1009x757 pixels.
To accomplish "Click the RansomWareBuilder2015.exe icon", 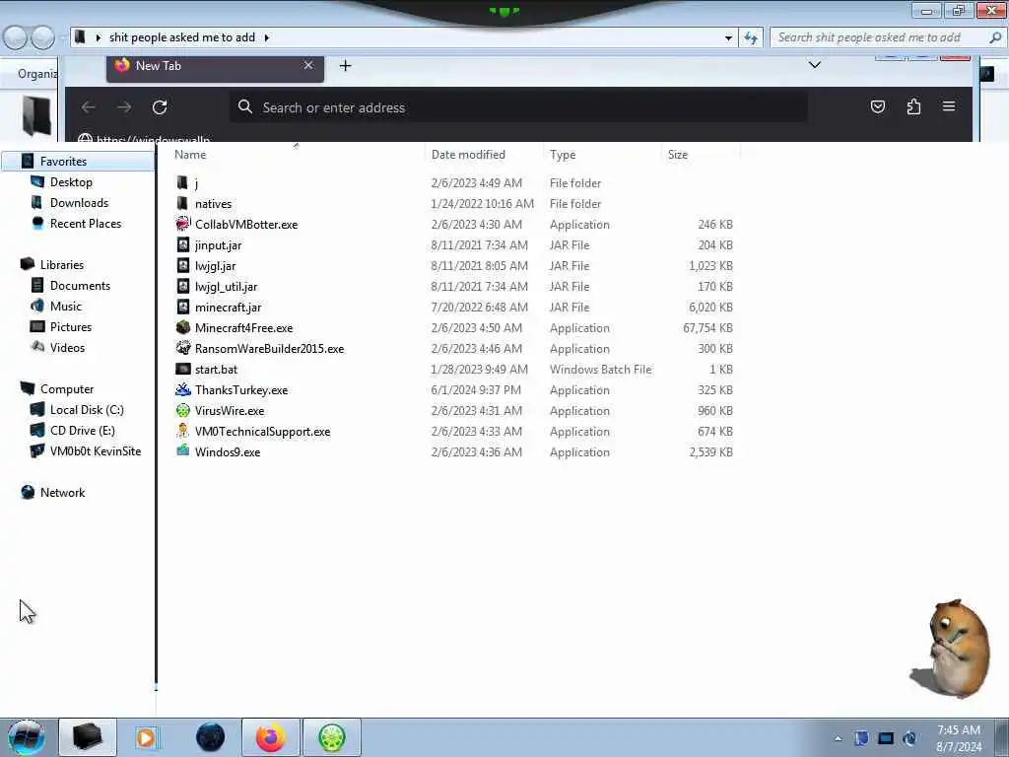I will coord(183,348).
